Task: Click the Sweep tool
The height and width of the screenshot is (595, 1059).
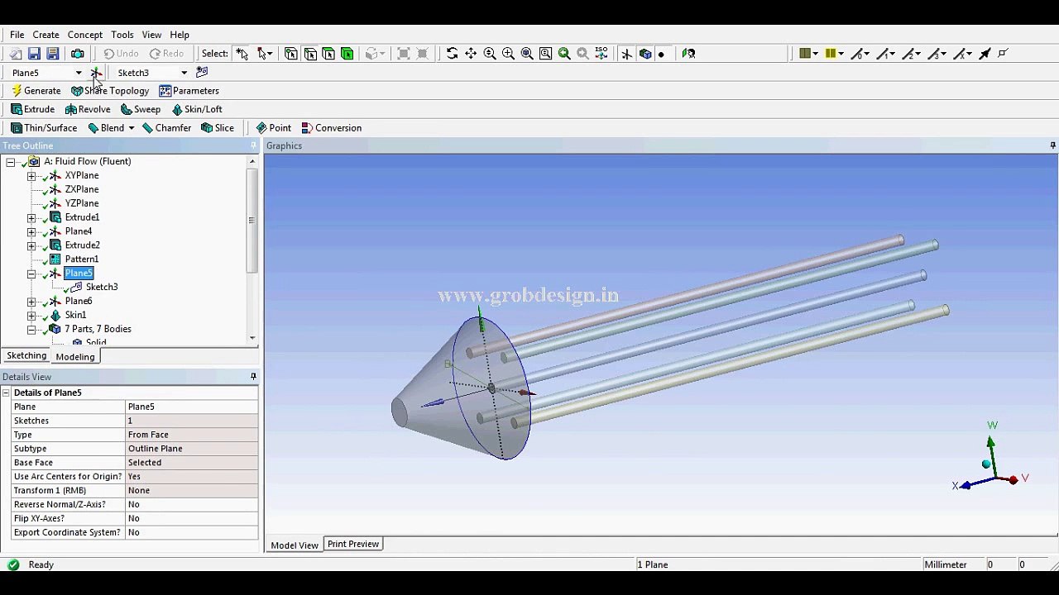Action: coord(141,109)
